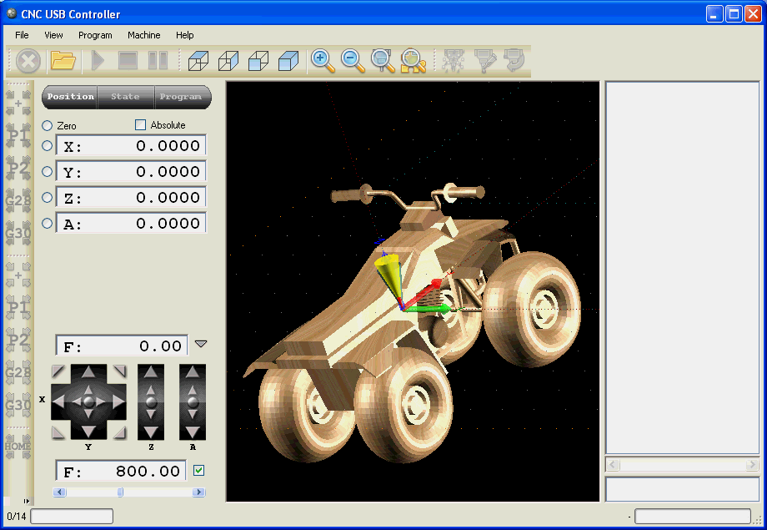The height and width of the screenshot is (530, 767).
Task: Select the fourth solid cube view icon
Action: pyautogui.click(x=288, y=61)
